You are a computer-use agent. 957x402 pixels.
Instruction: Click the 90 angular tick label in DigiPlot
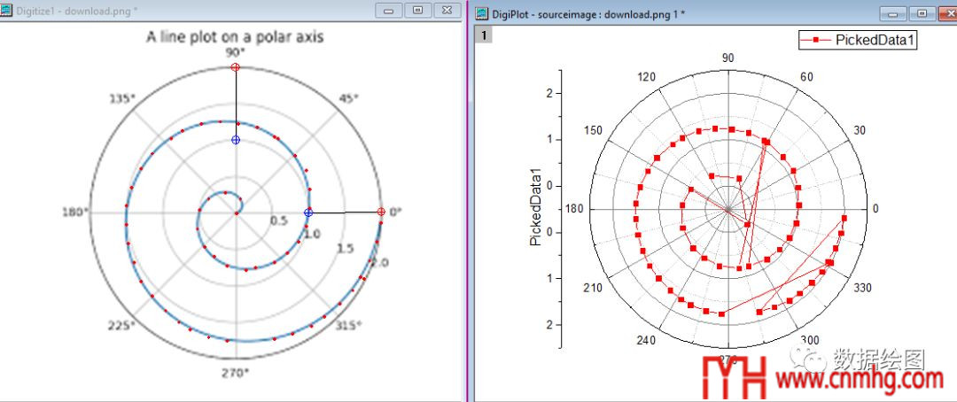(727, 58)
